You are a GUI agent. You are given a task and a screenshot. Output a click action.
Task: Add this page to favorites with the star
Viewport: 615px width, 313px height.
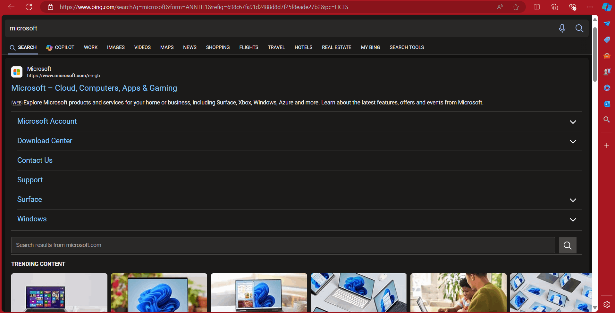point(516,7)
